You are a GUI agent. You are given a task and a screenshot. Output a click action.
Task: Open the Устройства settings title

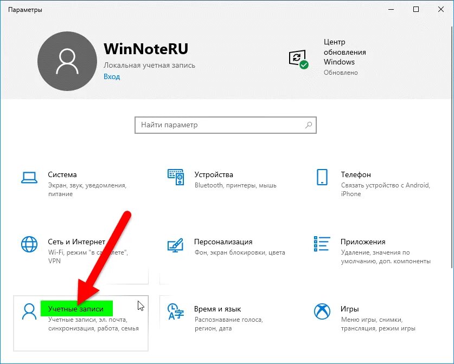214,174
